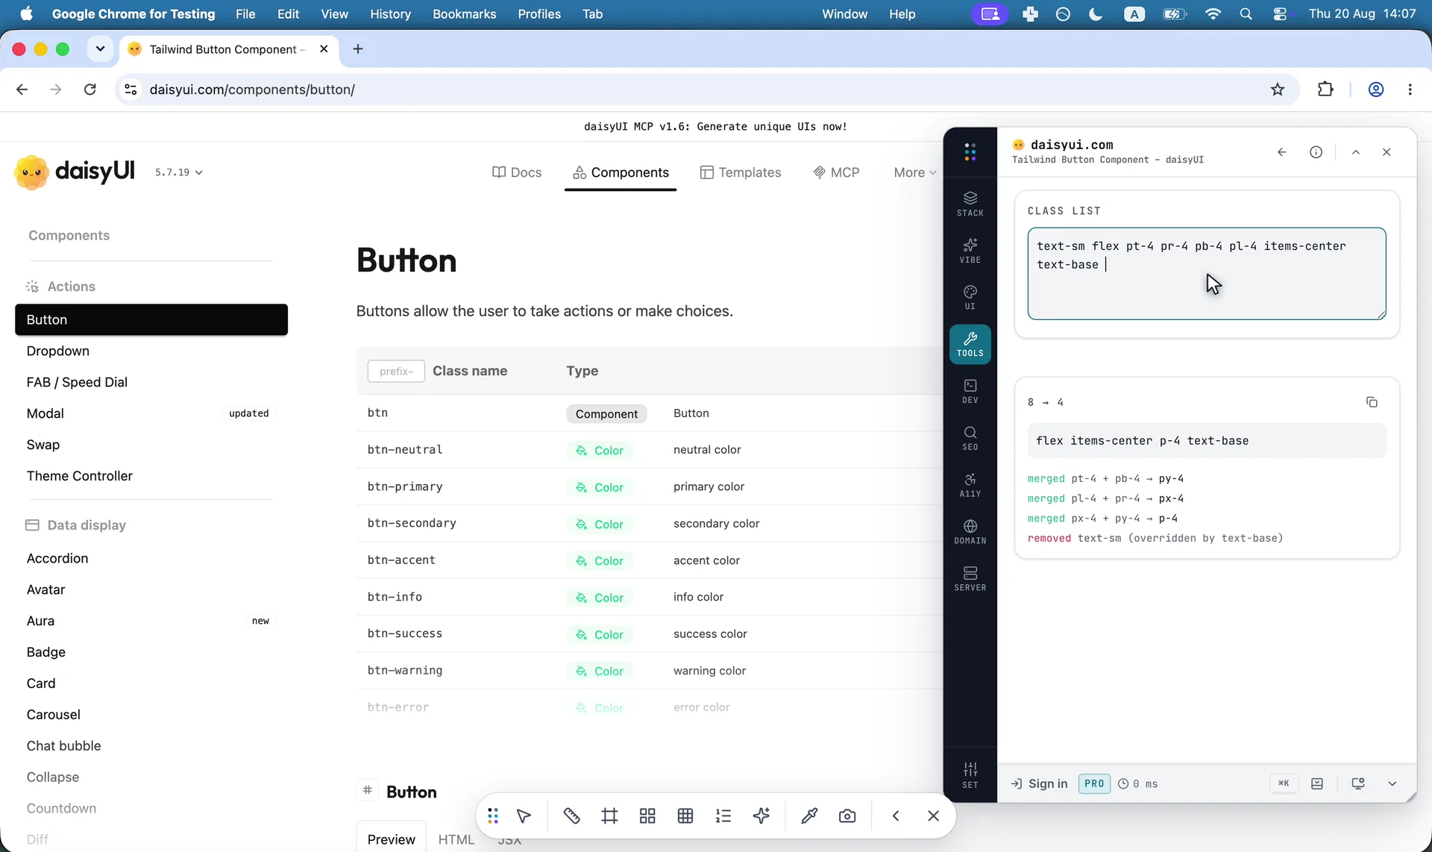Click the PRO badge in the footer

click(1094, 783)
